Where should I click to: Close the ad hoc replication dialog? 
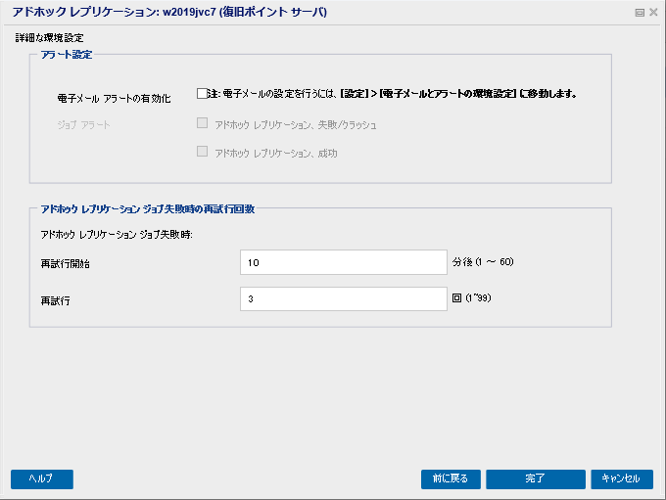(x=653, y=13)
